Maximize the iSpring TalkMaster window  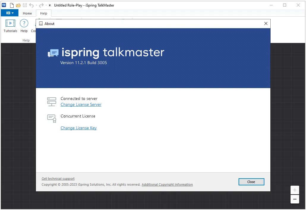[285, 5]
